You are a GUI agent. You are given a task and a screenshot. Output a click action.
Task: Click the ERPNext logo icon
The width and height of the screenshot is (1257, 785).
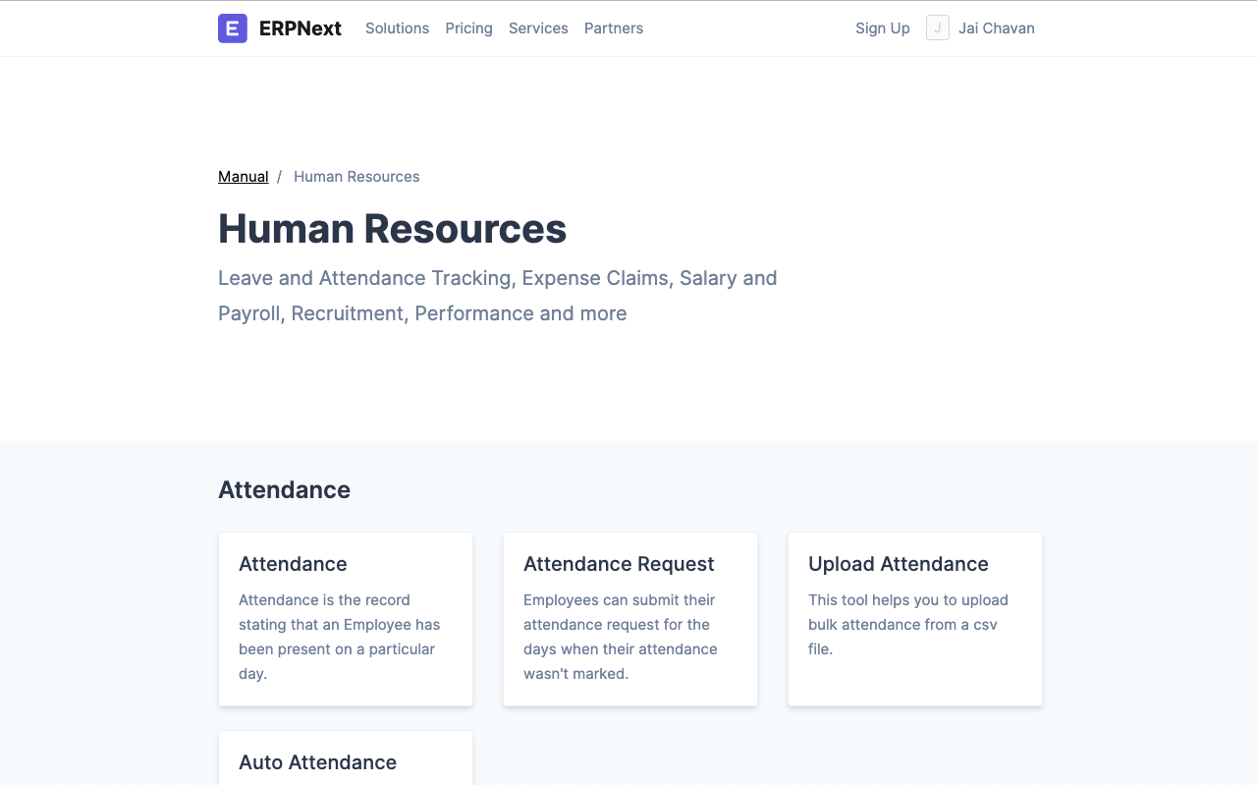point(232,28)
